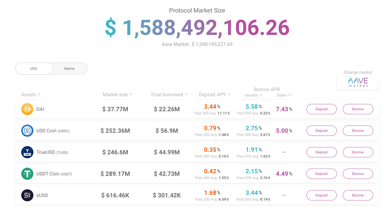
Task: Click USDC stable borrow APR 5.00%
Action: click(284, 131)
